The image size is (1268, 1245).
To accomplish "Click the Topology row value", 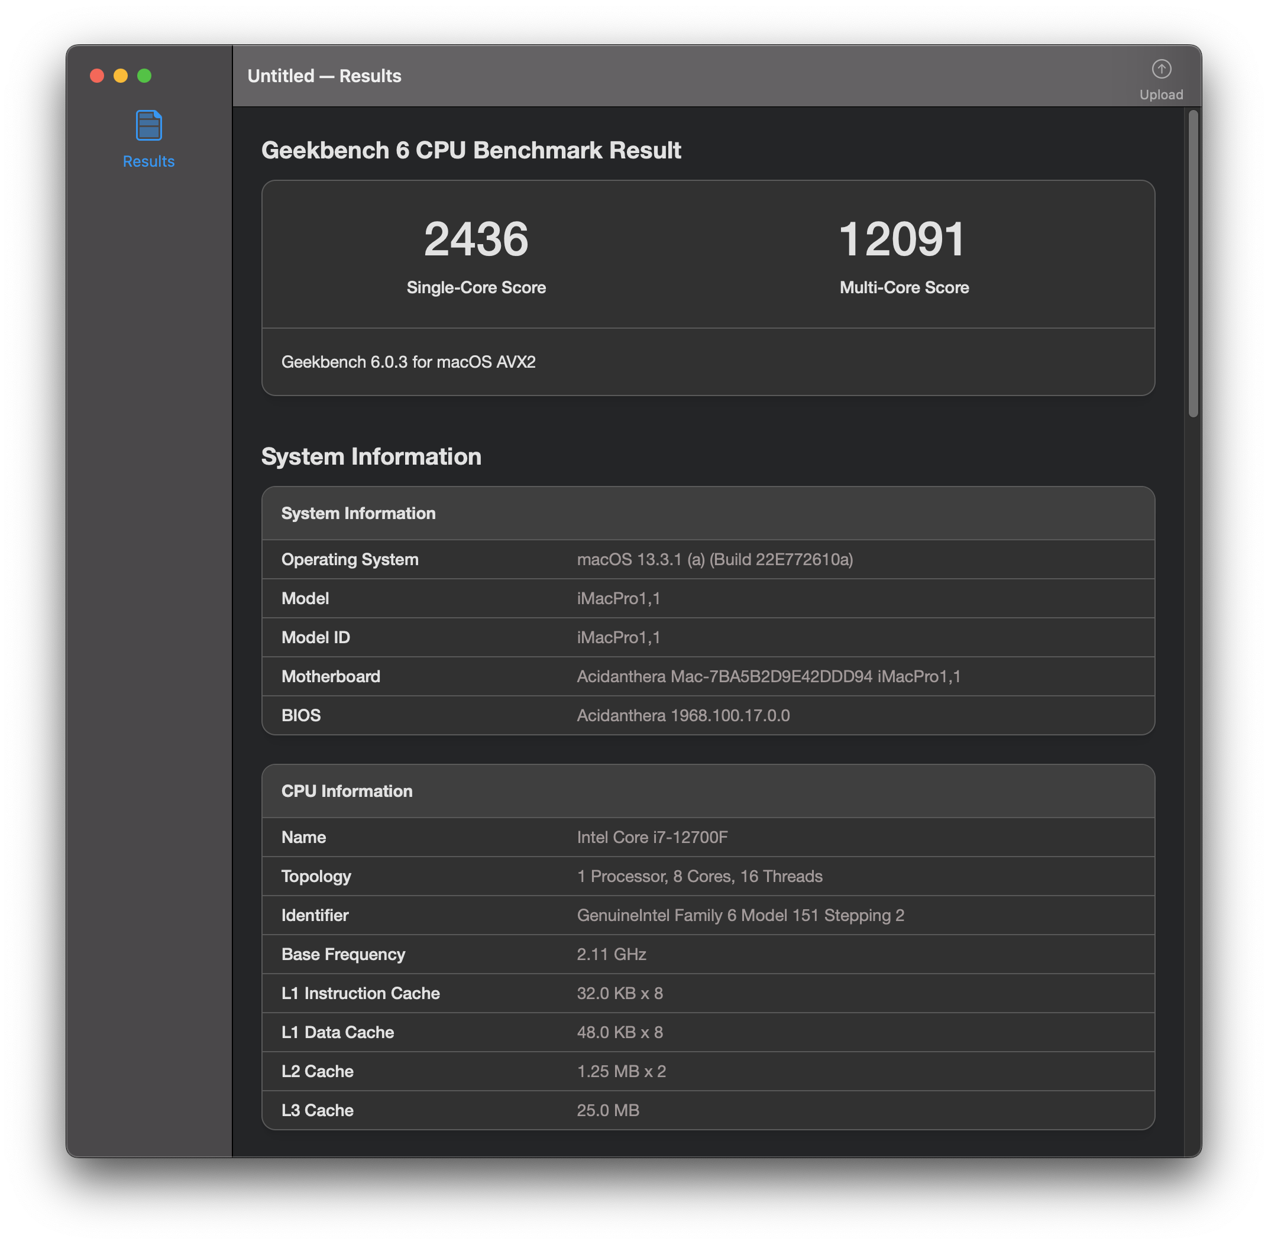I will [699, 876].
